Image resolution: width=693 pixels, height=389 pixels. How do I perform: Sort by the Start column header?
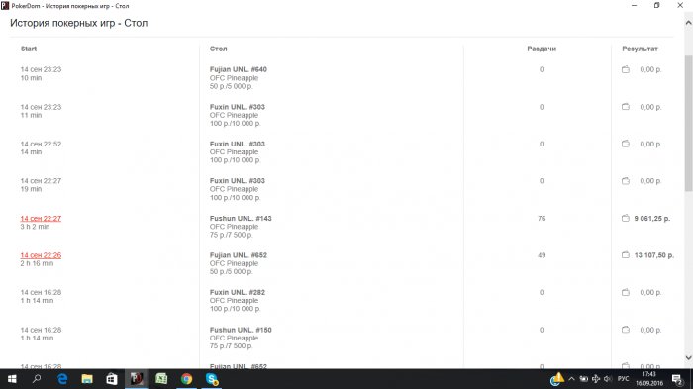click(29, 49)
